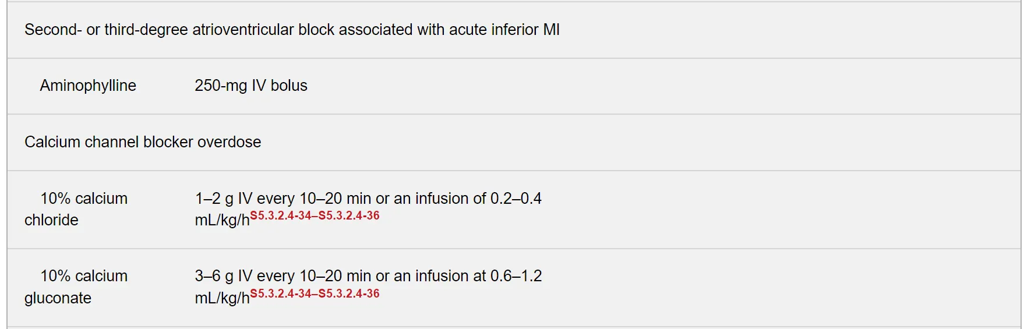Click 'mL/kg/h' unit in the calcium gluconate row
The height and width of the screenshot is (329, 1024).
point(222,299)
